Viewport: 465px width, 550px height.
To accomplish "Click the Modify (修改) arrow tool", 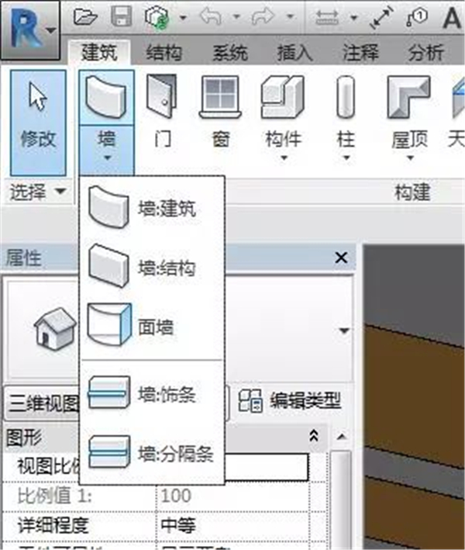I will coord(38,123).
